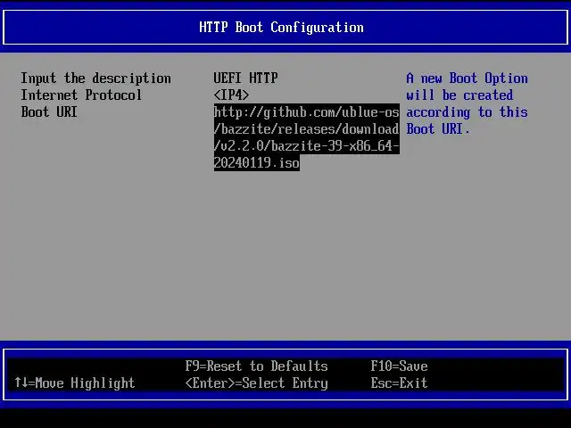Select the highlighted Boot URI value field

point(307,137)
